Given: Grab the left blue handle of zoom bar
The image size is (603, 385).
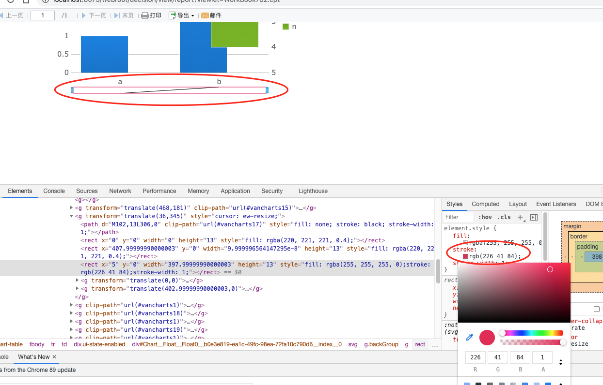Looking at the screenshot, I should click(72, 90).
